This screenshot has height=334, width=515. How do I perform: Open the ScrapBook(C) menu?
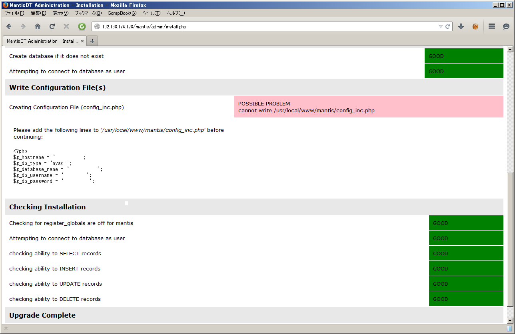click(x=122, y=13)
